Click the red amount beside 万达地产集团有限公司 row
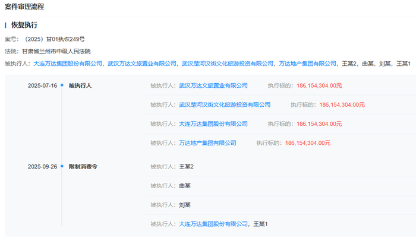The image size is (416, 241). (308, 143)
